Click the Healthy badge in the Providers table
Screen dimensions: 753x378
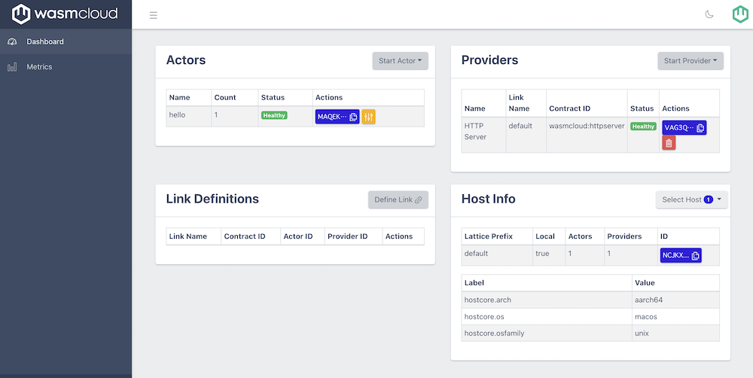[x=643, y=127]
